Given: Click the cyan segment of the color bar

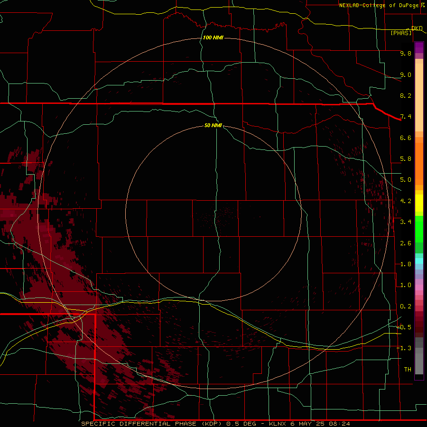Looking at the screenshot, I should pos(419,261).
